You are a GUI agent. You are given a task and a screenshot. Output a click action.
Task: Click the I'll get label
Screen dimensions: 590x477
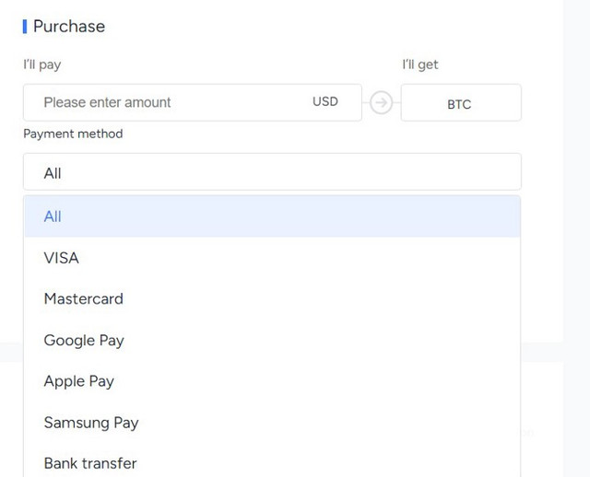pyautogui.click(x=420, y=64)
